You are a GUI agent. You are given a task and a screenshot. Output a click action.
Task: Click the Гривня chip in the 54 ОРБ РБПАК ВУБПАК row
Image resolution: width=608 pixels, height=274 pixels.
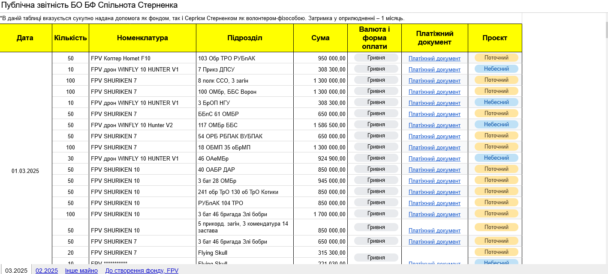click(376, 136)
